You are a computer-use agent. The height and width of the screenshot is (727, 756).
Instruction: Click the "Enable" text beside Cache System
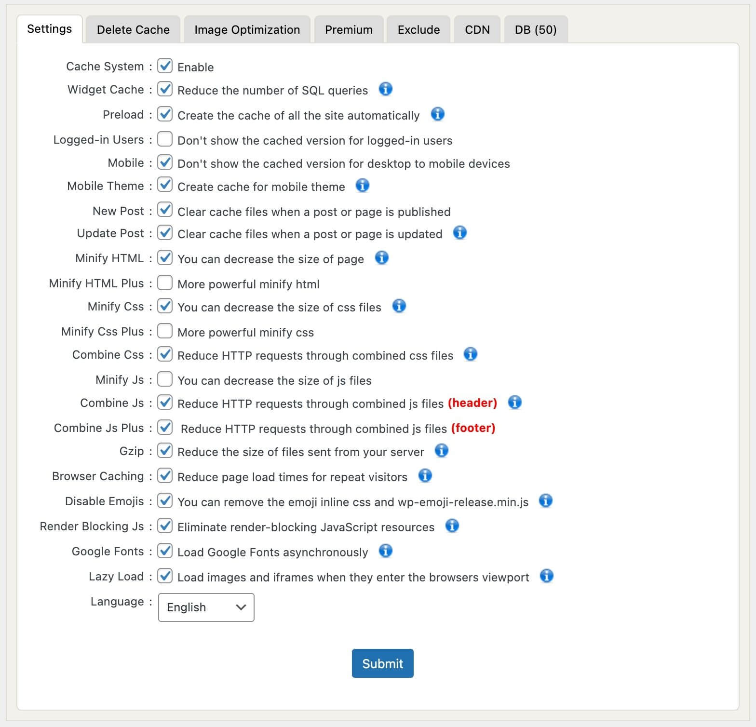[195, 67]
